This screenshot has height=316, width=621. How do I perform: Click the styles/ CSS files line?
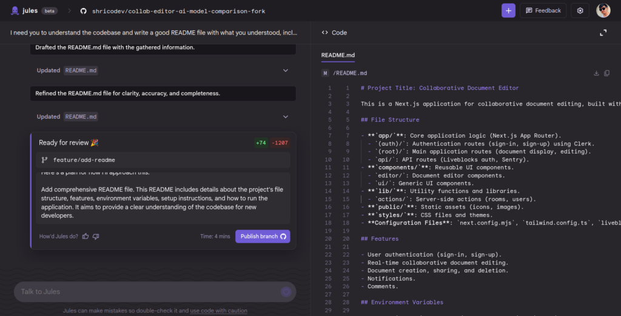coord(427,215)
